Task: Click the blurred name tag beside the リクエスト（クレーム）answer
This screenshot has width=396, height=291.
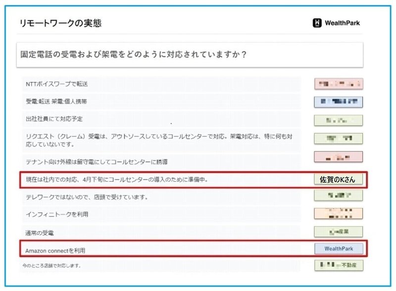Action: click(x=339, y=139)
